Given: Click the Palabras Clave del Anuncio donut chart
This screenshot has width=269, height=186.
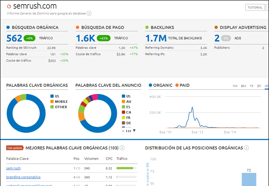Looking at the screenshot, I should click(x=98, y=113).
